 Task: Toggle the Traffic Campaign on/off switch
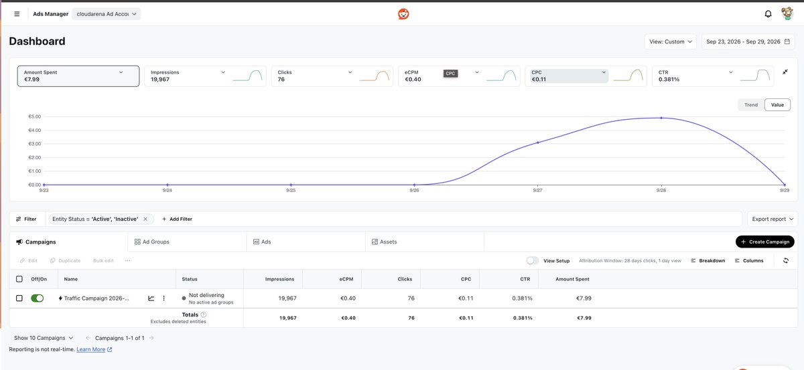pos(38,298)
